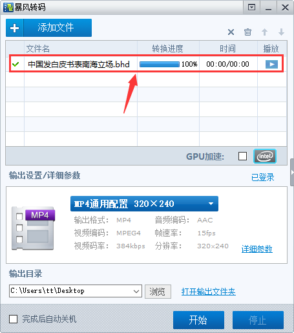Move file down with down arrow
The image size is (294, 333).
click(x=281, y=32)
